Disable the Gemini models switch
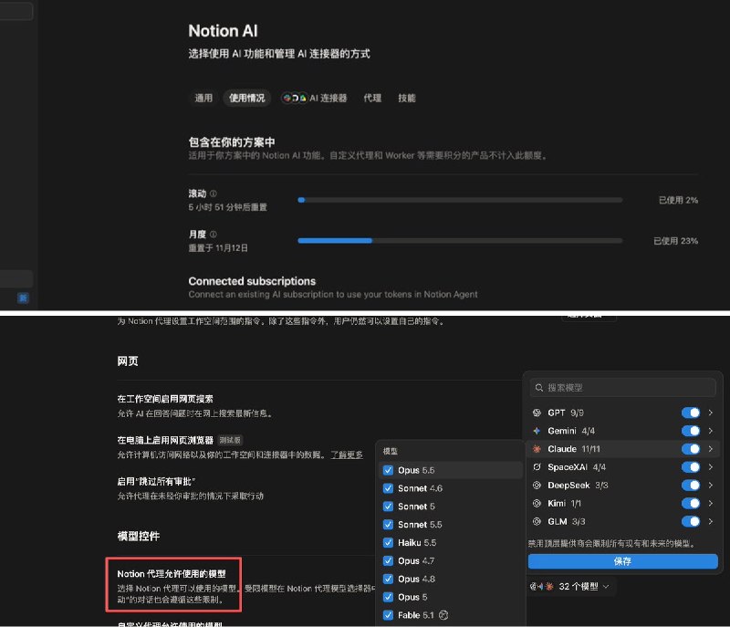 (x=691, y=431)
